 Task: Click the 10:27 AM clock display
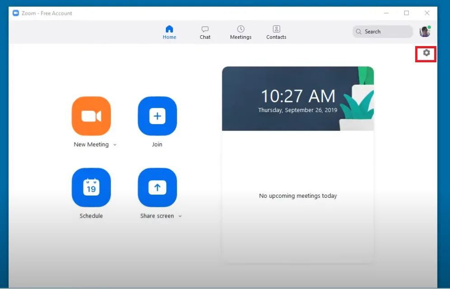coord(298,96)
